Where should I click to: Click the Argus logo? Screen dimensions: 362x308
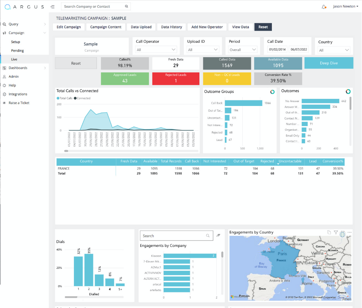[24, 7]
